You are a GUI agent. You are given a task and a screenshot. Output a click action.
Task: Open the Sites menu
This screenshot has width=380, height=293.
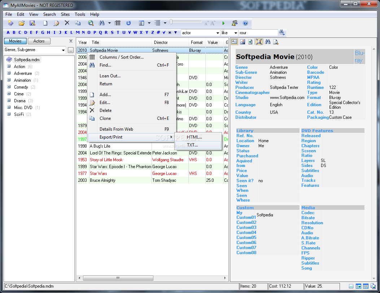(x=65, y=14)
